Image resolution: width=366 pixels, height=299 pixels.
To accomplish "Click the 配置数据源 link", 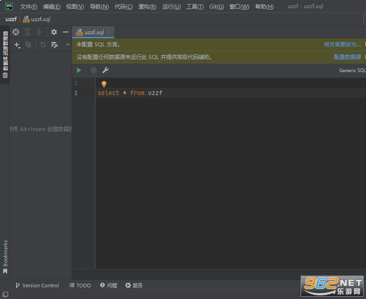I will [x=347, y=57].
